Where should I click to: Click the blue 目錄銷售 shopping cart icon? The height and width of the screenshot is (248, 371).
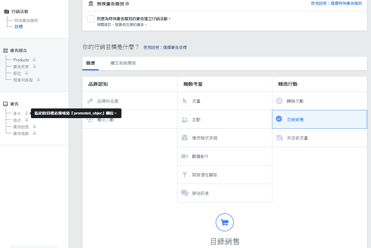[x=224, y=222]
